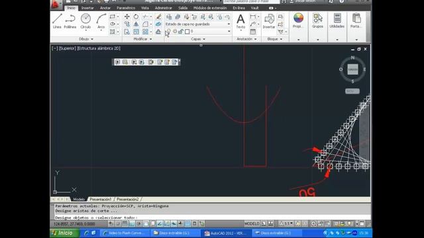
Task: Click the Inicio Windows start button
Action: click(x=65, y=233)
